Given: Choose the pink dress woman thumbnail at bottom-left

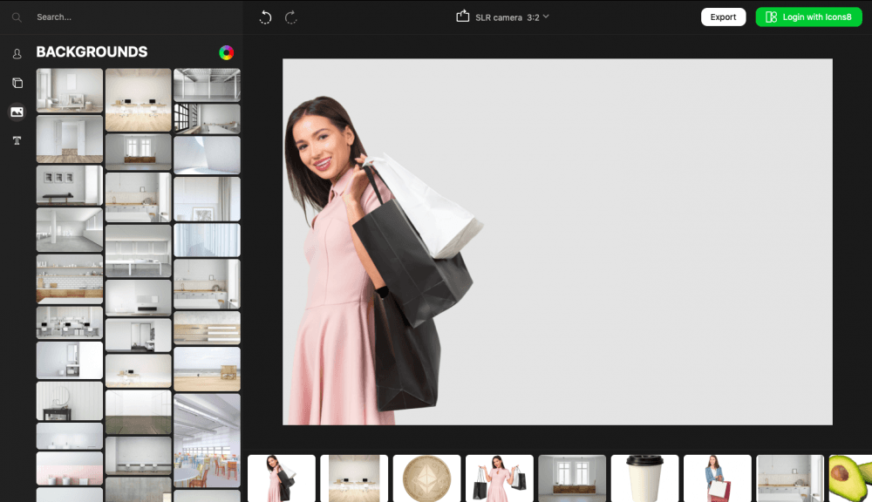Looking at the screenshot, I should tap(281, 478).
